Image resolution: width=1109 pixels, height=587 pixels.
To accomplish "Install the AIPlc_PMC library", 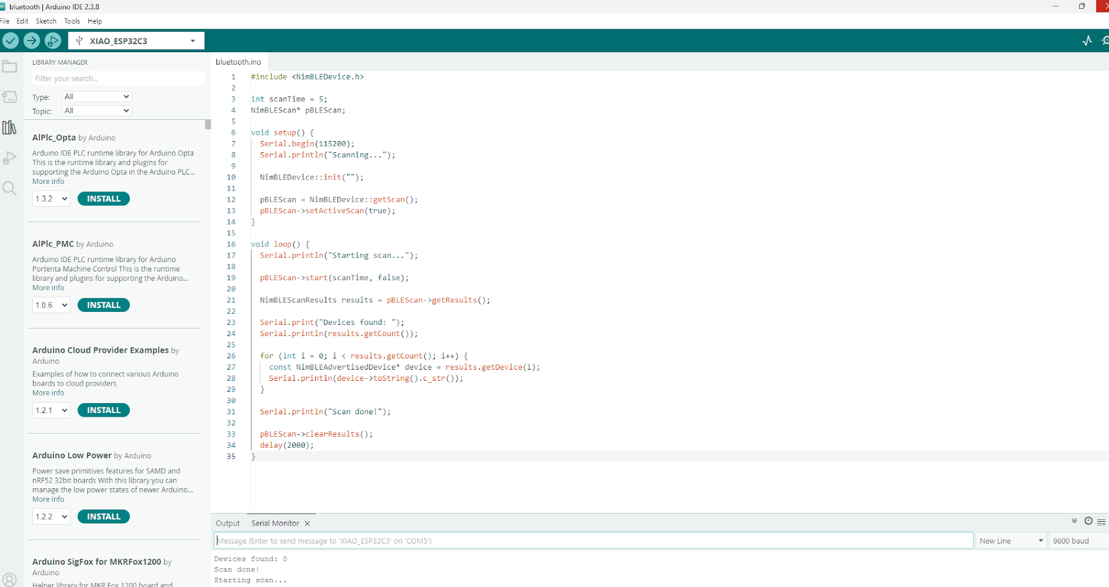I will coord(104,305).
